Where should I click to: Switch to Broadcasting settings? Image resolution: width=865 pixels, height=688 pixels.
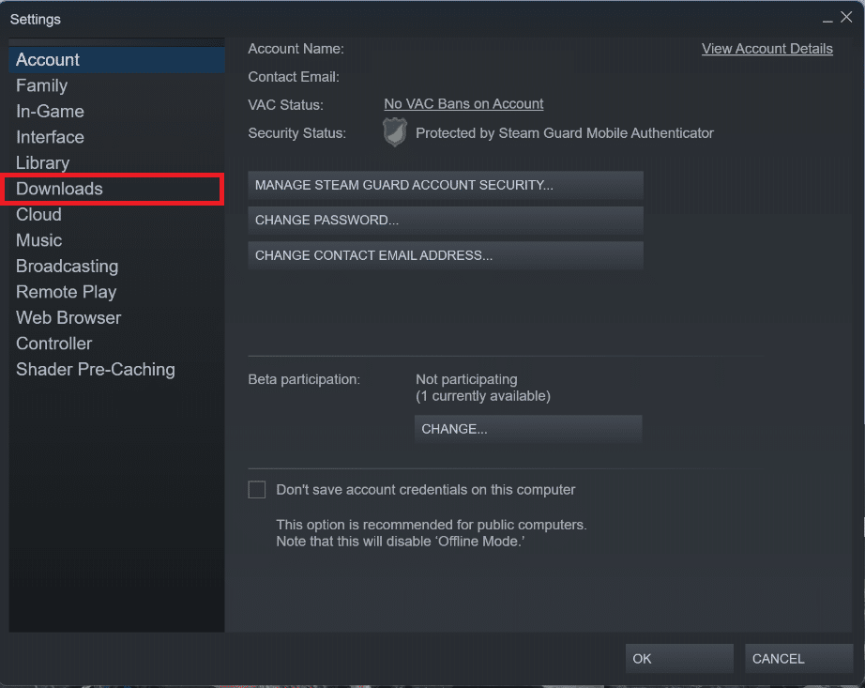(116, 266)
